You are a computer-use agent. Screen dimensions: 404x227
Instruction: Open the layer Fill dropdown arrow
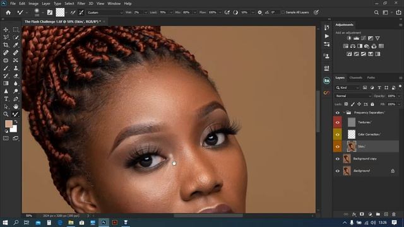(399, 104)
